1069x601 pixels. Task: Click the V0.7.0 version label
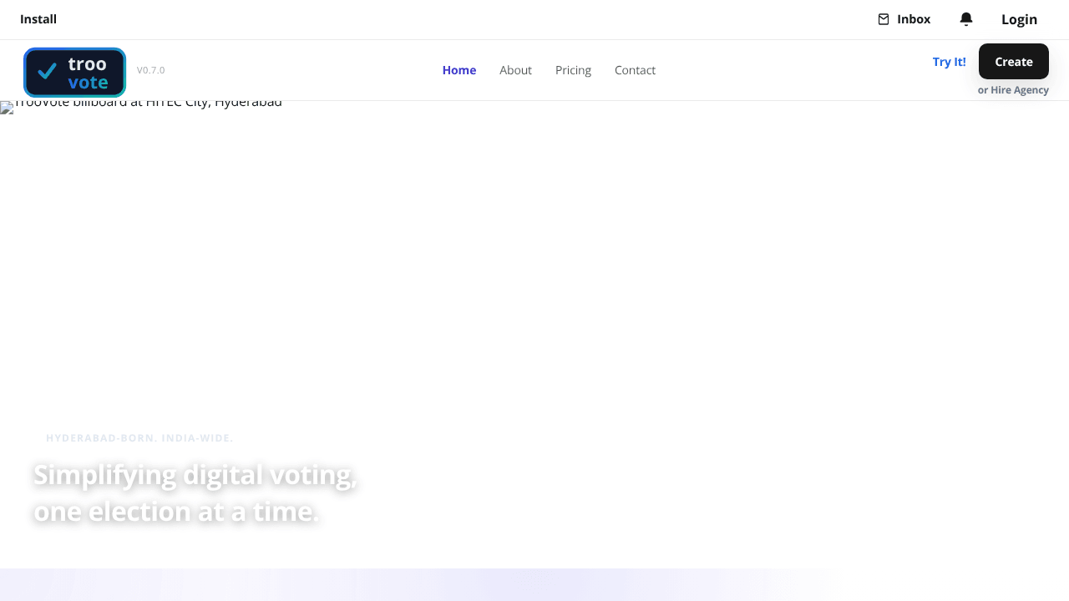click(x=151, y=70)
